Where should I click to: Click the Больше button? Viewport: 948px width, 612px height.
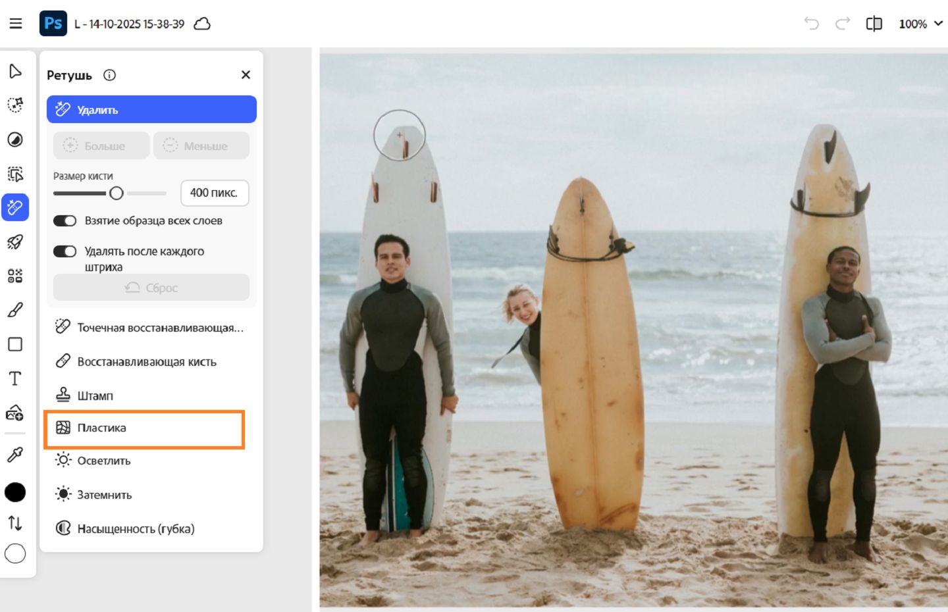[x=101, y=145]
